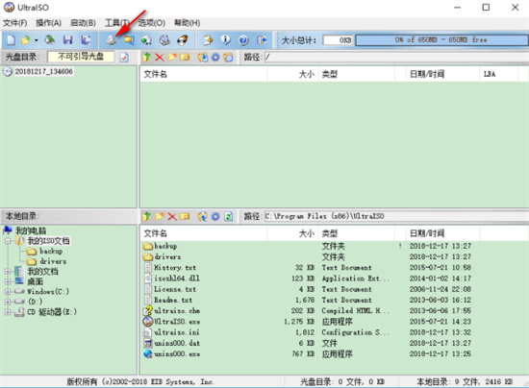Click the red X delete icon in the disc pane
529x388 pixels.
[x=160, y=58]
